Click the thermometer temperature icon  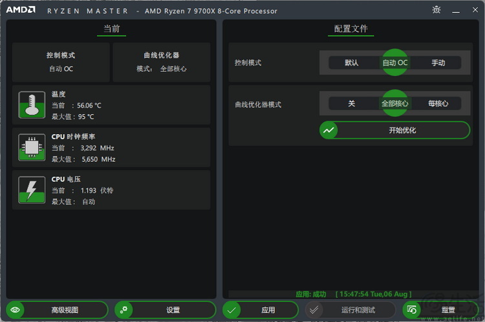tap(32, 105)
